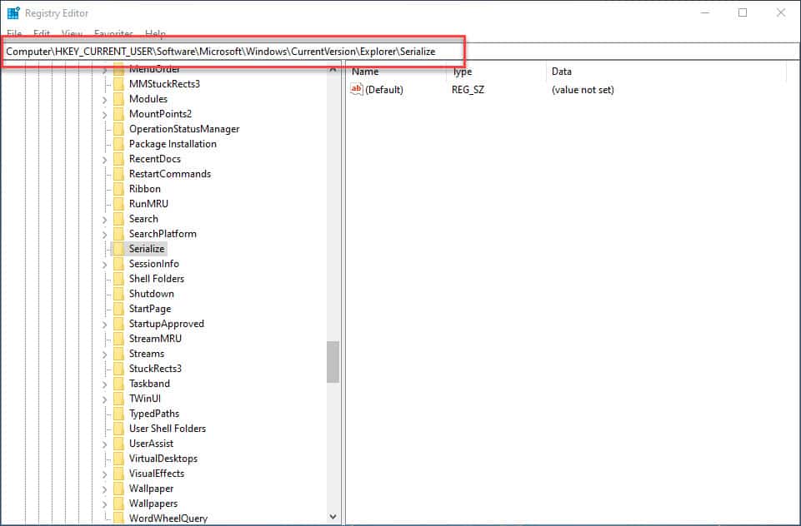This screenshot has width=801, height=526.
Task: Expand the VisualEffects key
Action: pyautogui.click(x=105, y=474)
